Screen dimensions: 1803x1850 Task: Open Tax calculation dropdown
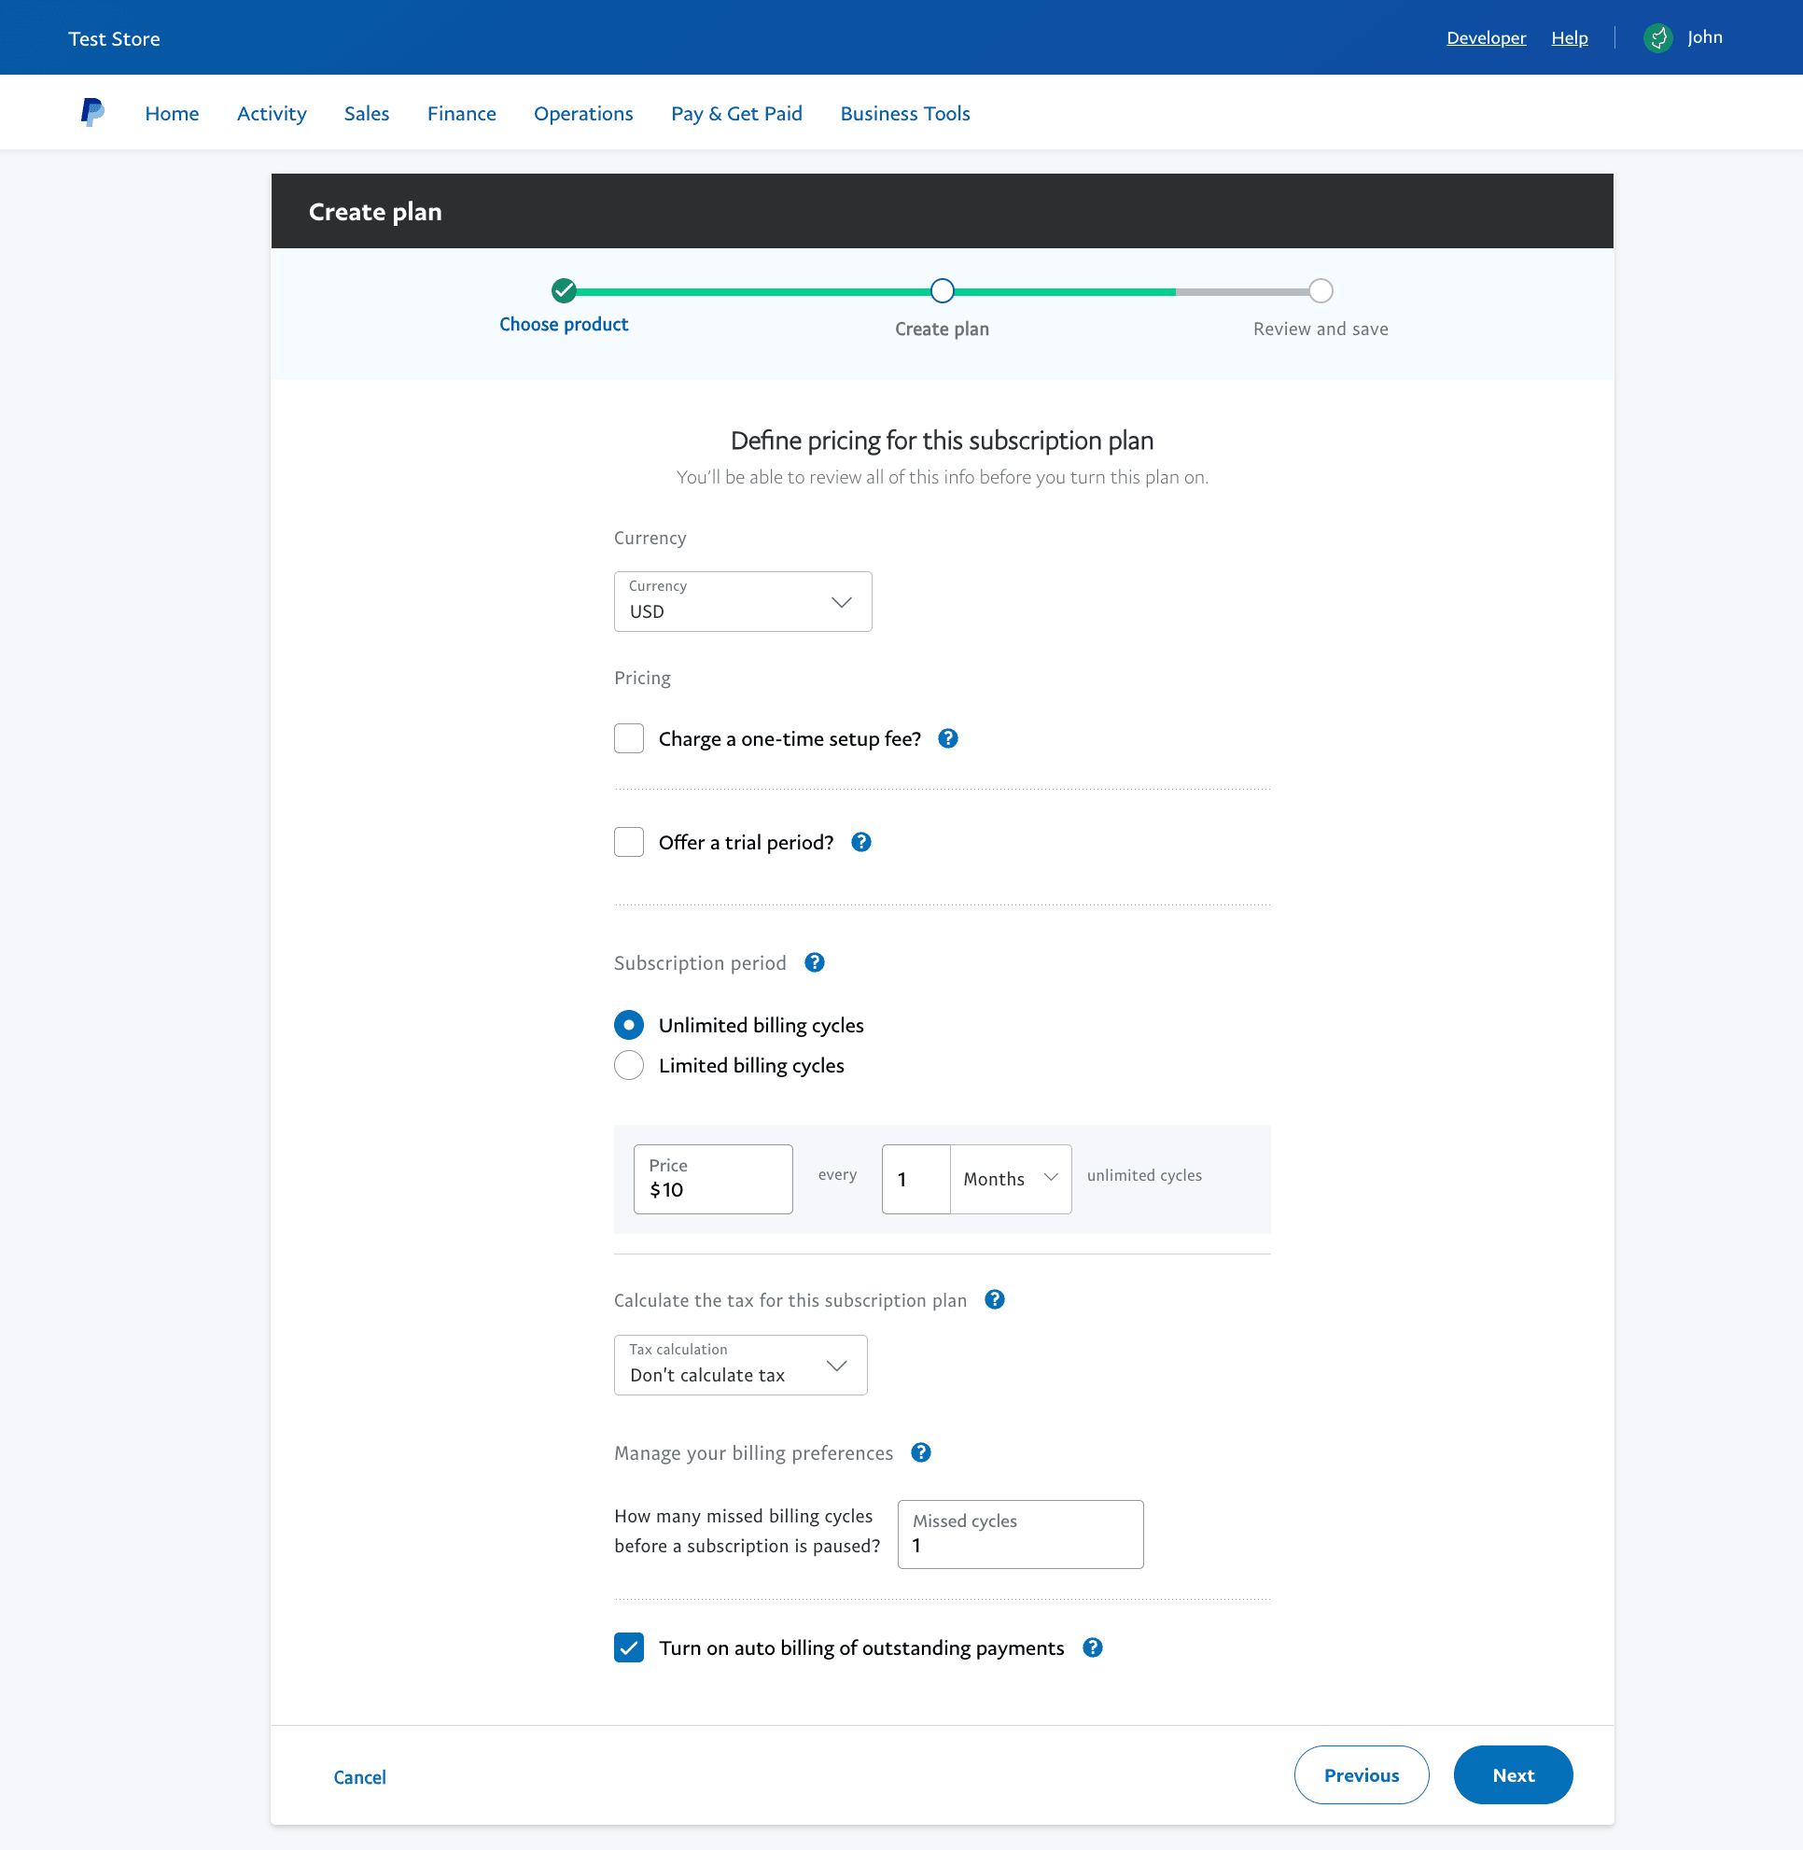[741, 1364]
